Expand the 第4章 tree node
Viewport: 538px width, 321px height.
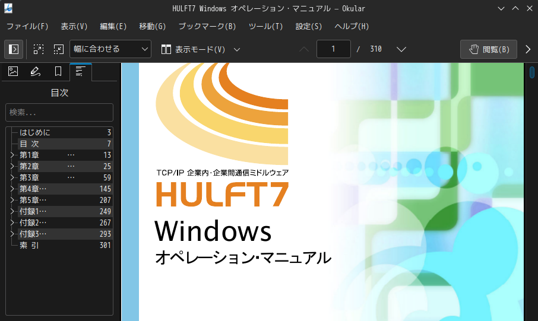pos(12,189)
